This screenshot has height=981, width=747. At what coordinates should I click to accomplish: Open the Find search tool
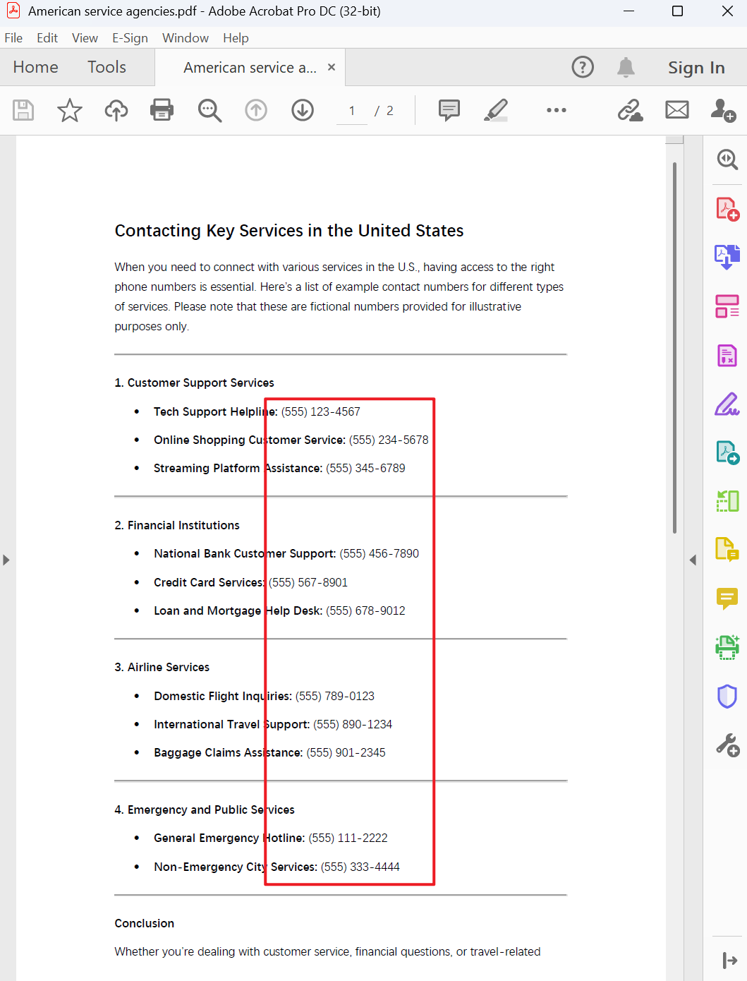[209, 110]
